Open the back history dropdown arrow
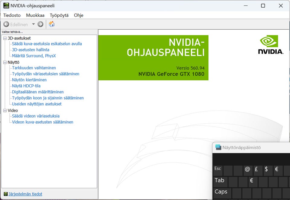The height and width of the screenshot is (200, 290). pyautogui.click(x=34, y=24)
